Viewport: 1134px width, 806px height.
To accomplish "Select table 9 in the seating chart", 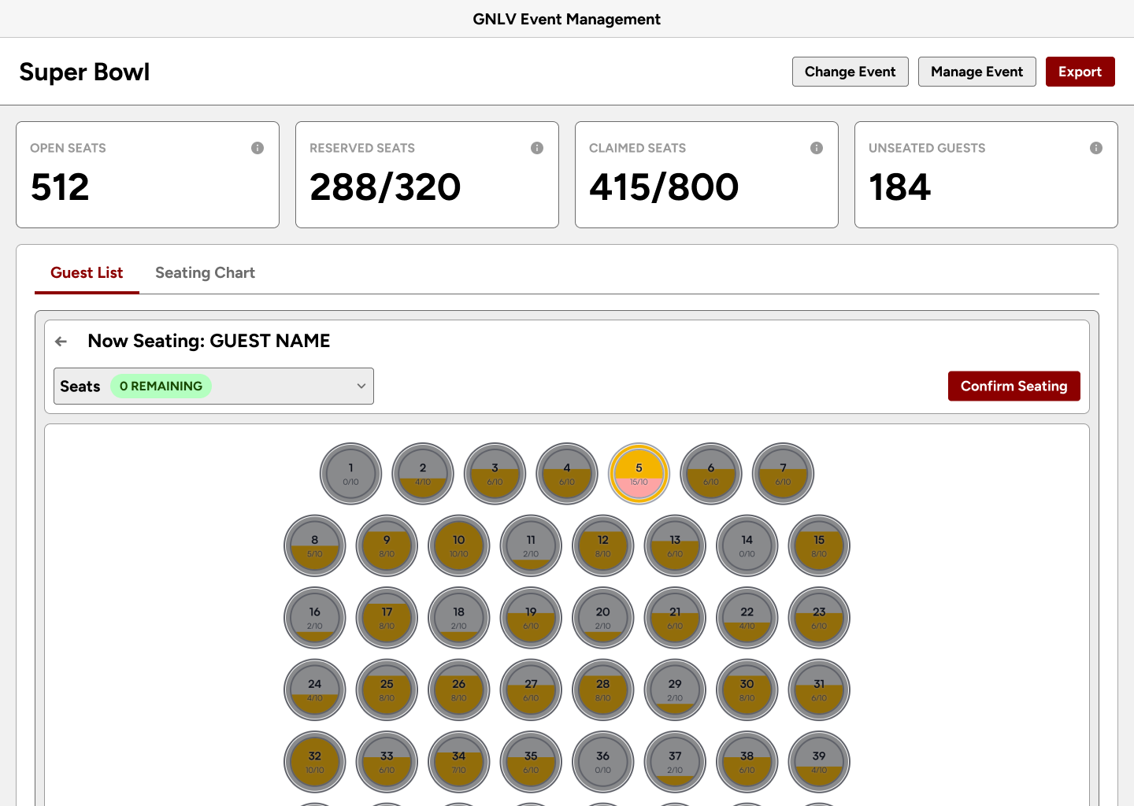I will [387, 546].
